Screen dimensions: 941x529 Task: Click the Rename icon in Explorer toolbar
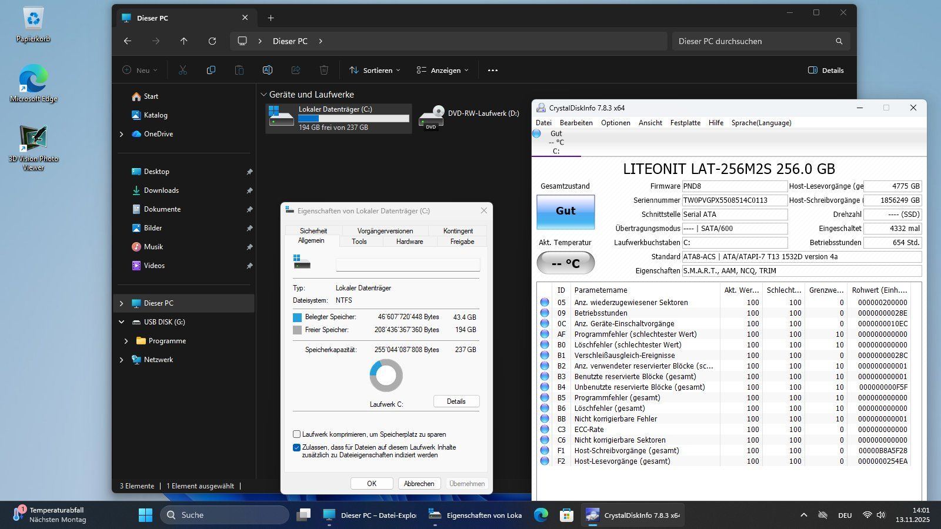pos(268,70)
